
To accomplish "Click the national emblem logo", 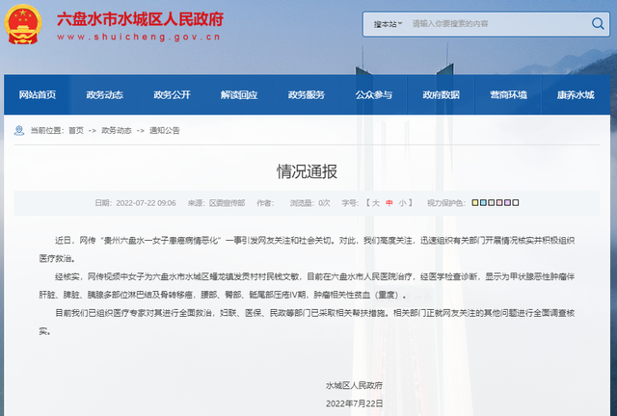I will click(23, 24).
